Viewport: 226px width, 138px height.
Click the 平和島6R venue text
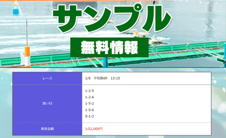tap(101, 78)
